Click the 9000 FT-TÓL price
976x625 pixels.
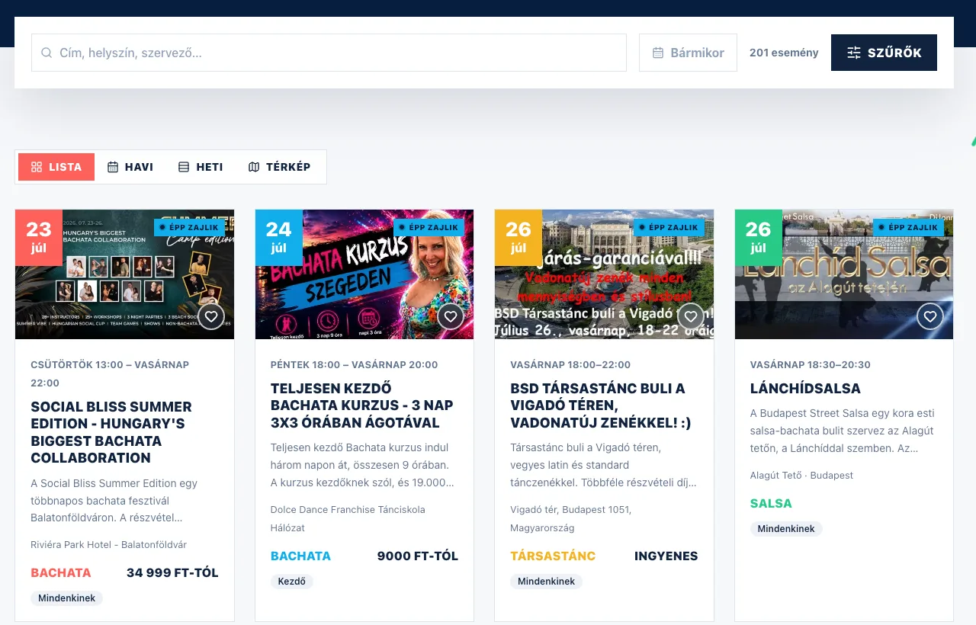click(x=418, y=556)
